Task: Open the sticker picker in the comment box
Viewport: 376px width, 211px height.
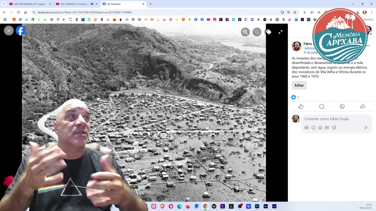Action: (334, 127)
